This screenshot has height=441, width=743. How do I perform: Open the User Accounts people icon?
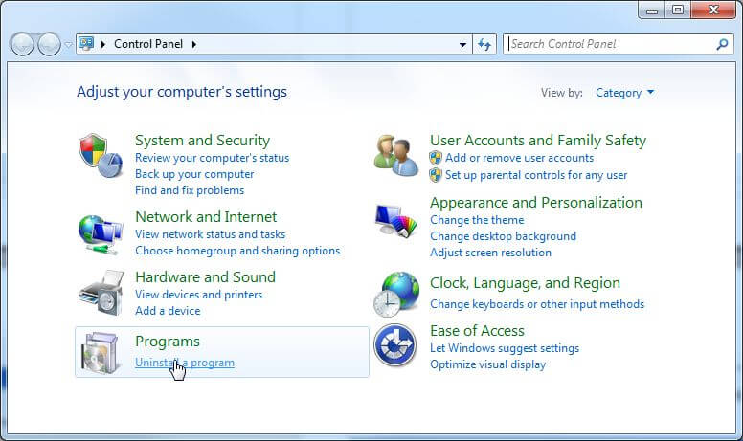(x=396, y=155)
